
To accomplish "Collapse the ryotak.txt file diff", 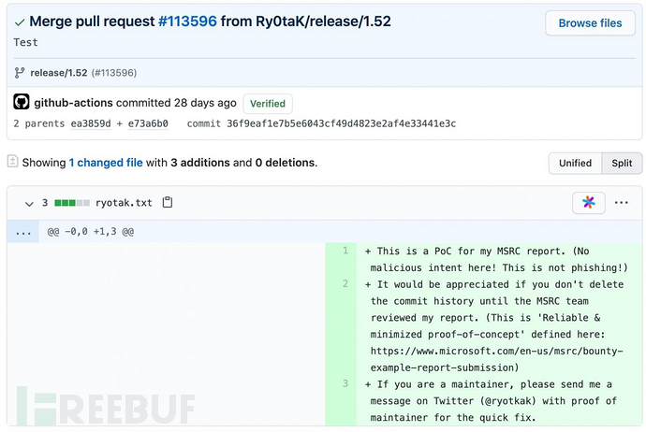I will point(29,202).
